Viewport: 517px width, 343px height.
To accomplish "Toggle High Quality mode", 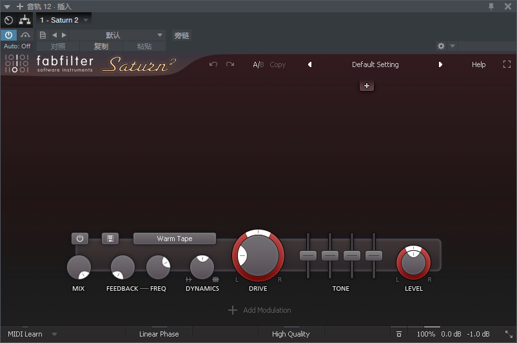I will [291, 334].
